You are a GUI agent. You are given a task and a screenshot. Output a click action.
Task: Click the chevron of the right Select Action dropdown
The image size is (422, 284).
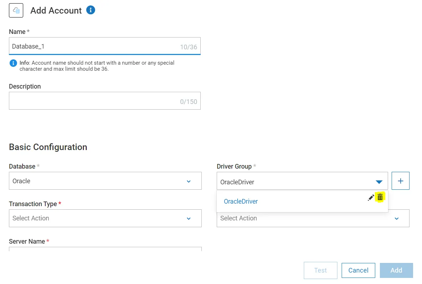click(x=397, y=218)
